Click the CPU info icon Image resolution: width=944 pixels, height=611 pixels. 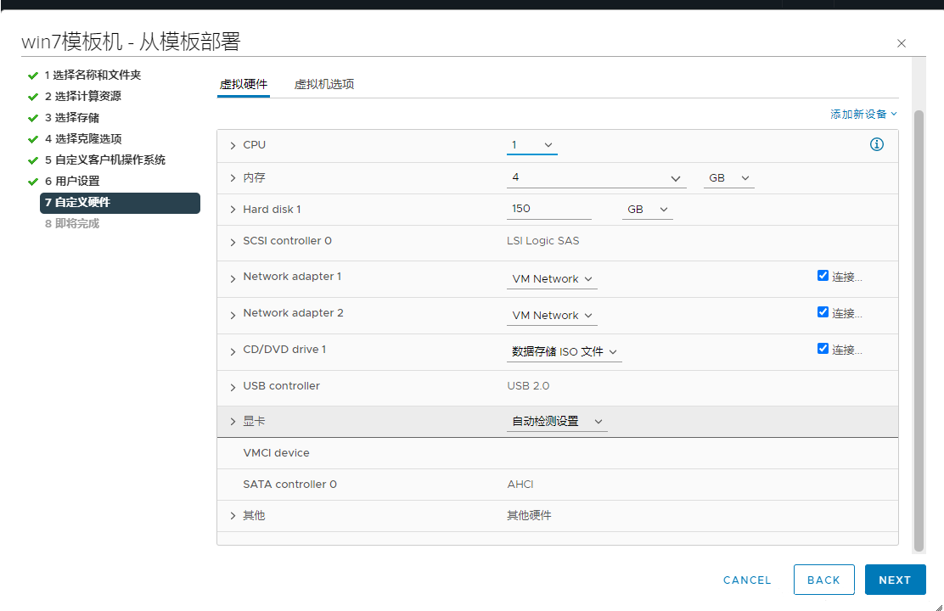click(877, 144)
